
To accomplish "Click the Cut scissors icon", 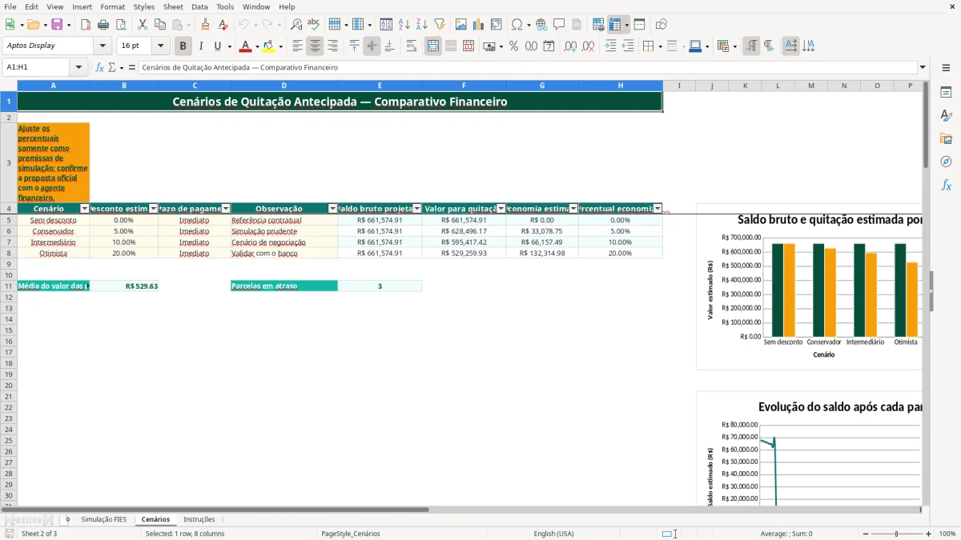I will tap(142, 25).
